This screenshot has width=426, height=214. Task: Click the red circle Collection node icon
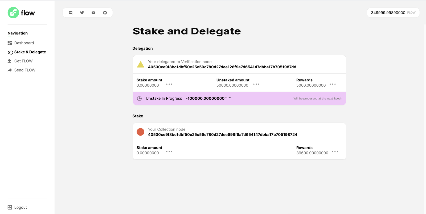tap(140, 132)
